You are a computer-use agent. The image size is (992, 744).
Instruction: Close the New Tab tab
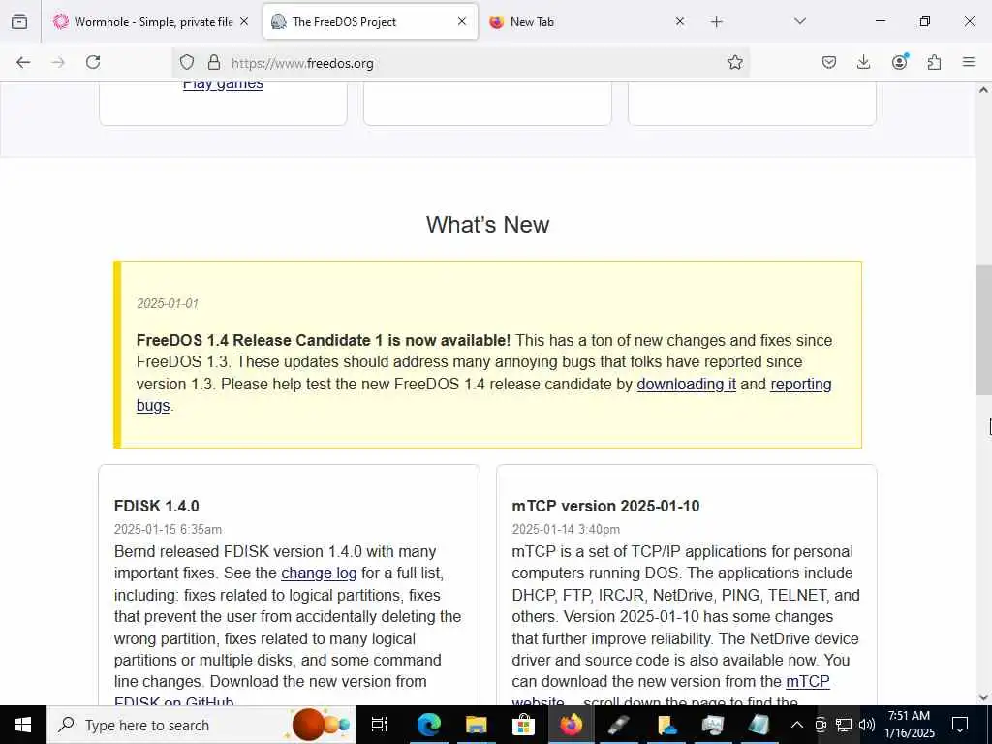pos(679,21)
